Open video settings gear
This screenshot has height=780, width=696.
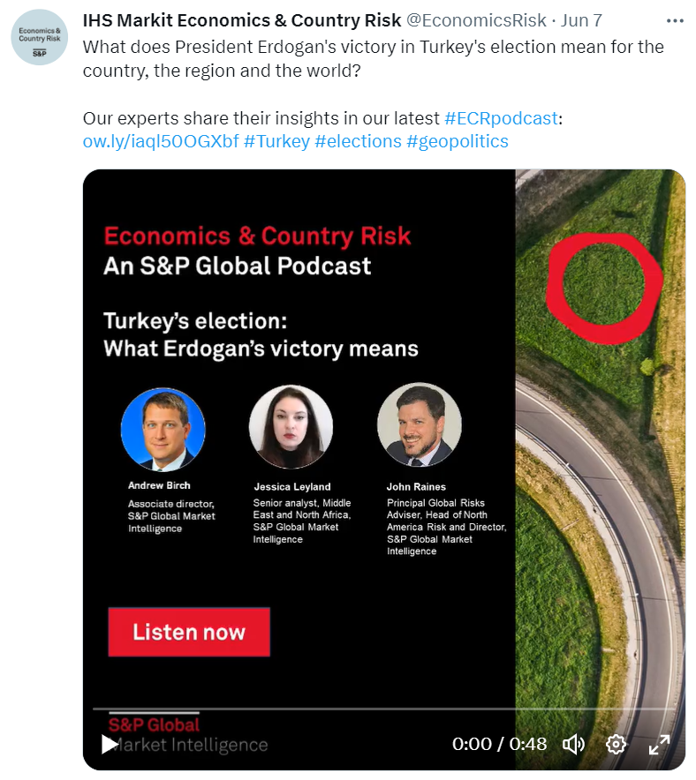click(617, 745)
